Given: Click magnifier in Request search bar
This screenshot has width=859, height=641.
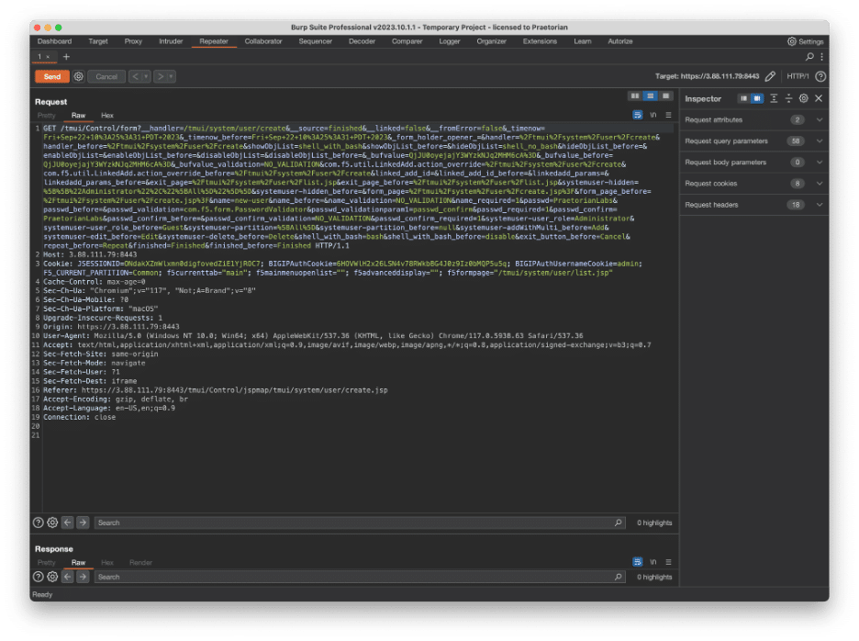Looking at the screenshot, I should click(x=618, y=523).
